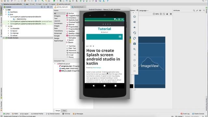Viewport: 208px width, 117px height.
Task: Expand the mipmap folder
Action: coord(8,33)
